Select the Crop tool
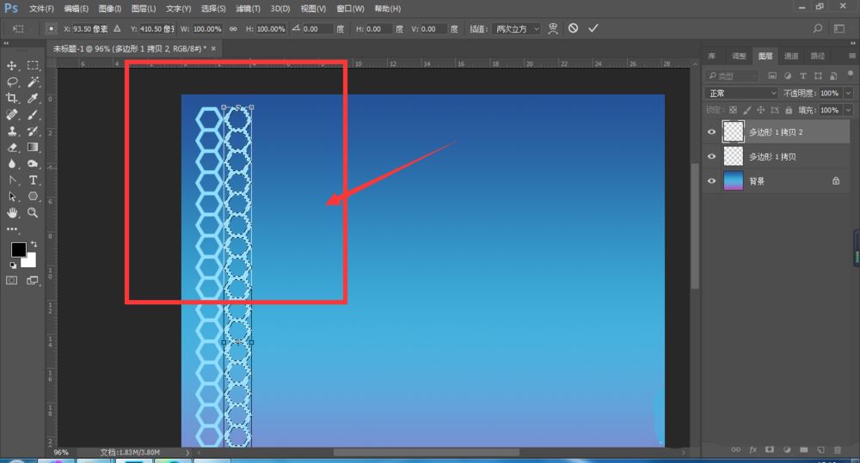Image resolution: width=860 pixels, height=463 pixels. coord(11,98)
